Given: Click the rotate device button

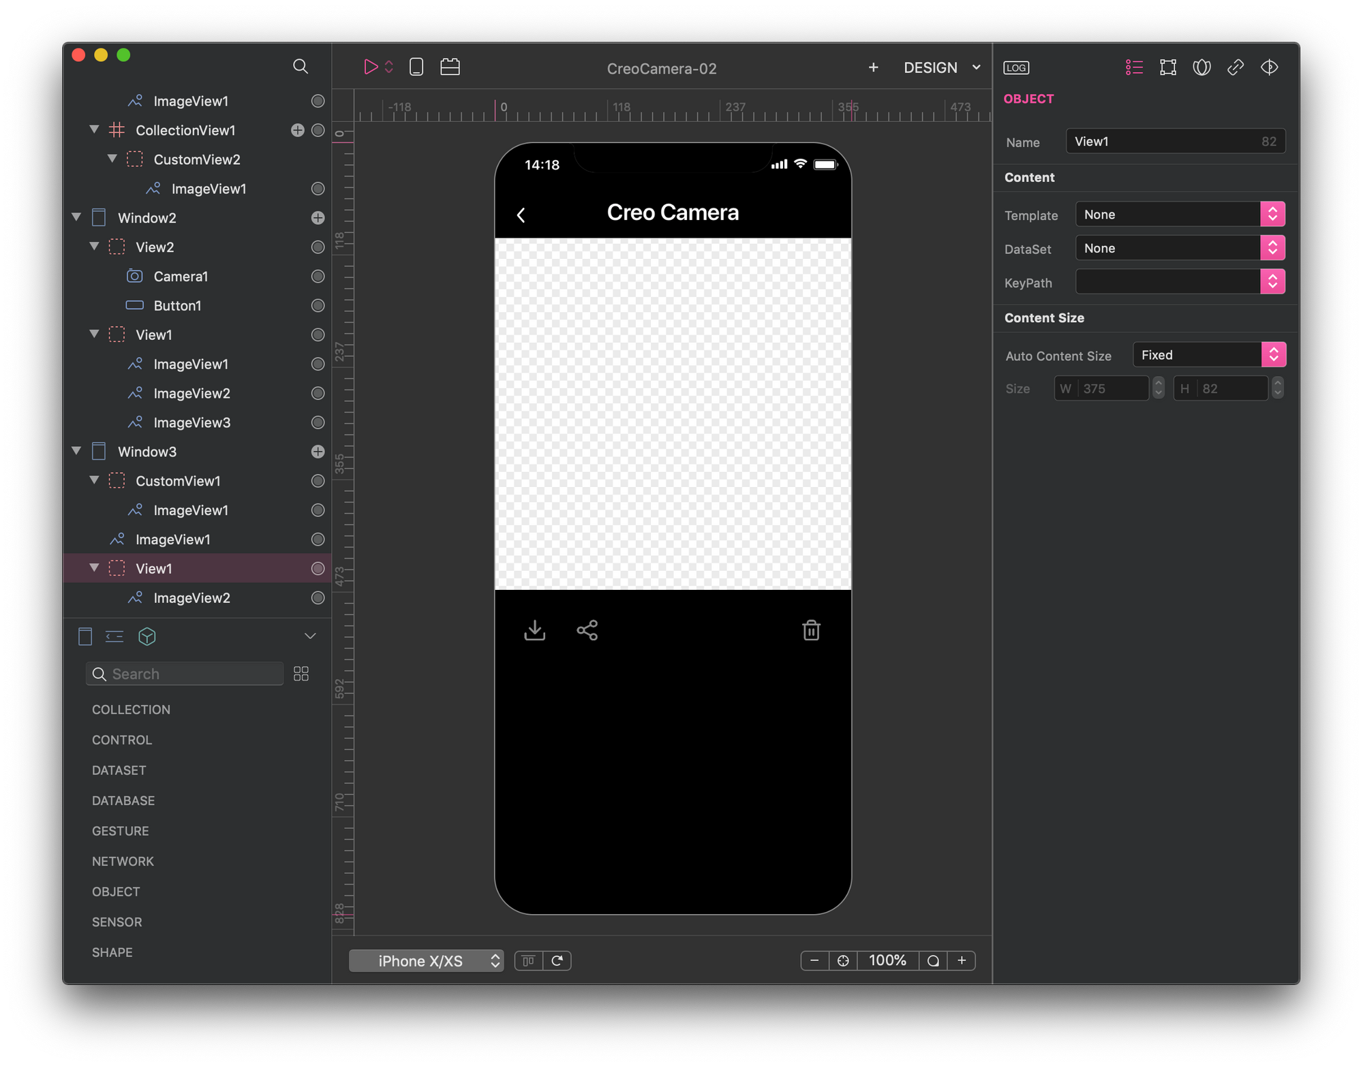Looking at the screenshot, I should (x=557, y=960).
